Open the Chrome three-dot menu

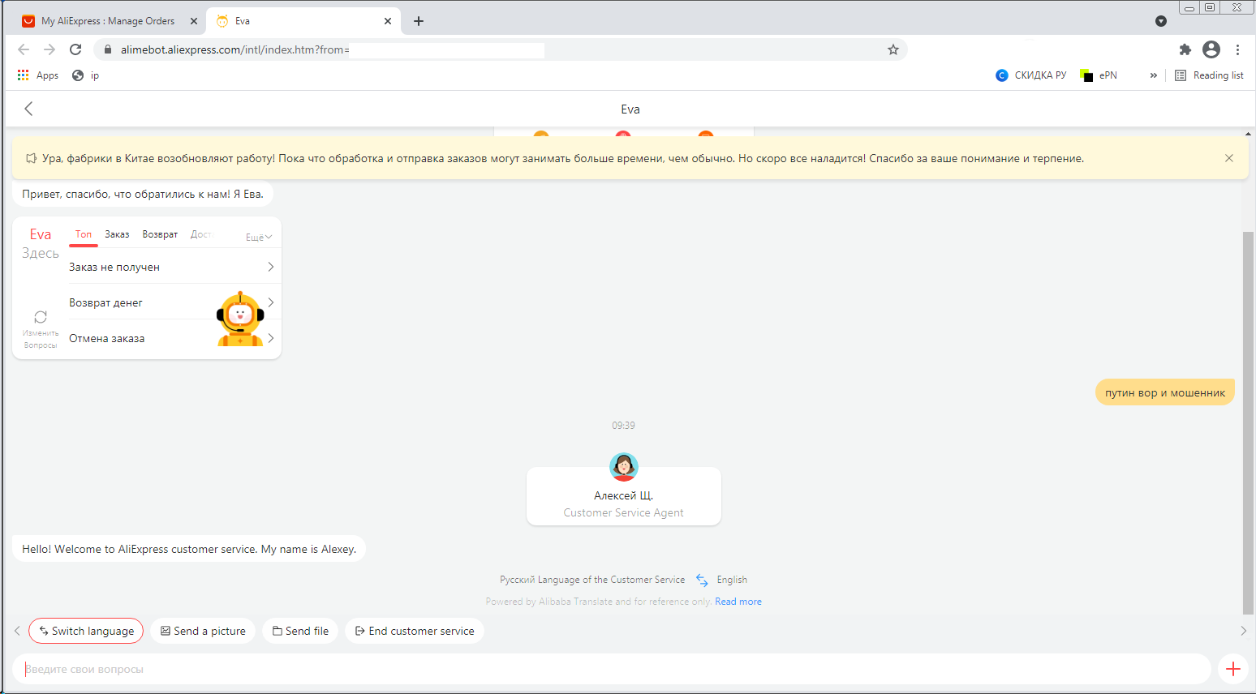1237,49
